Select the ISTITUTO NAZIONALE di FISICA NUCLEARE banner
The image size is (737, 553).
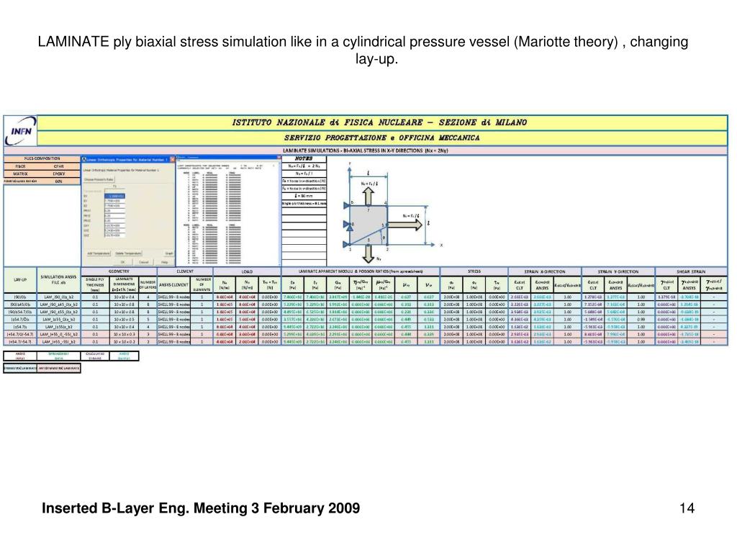pos(381,122)
